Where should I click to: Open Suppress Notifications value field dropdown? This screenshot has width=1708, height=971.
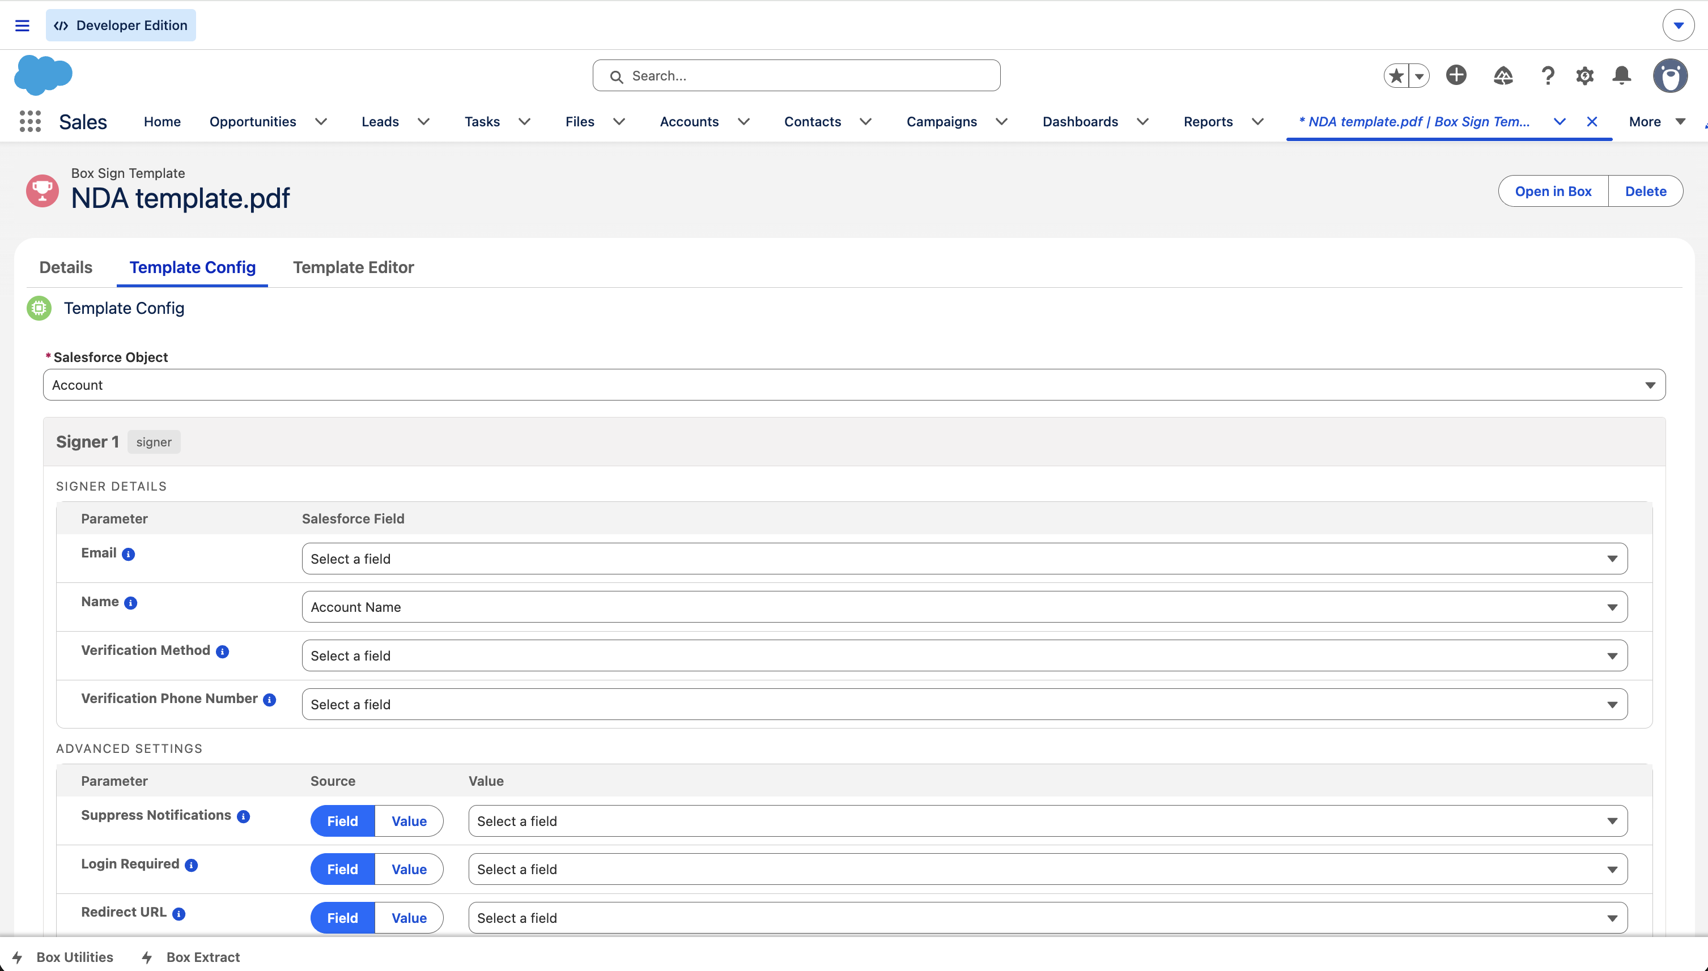(x=1048, y=821)
